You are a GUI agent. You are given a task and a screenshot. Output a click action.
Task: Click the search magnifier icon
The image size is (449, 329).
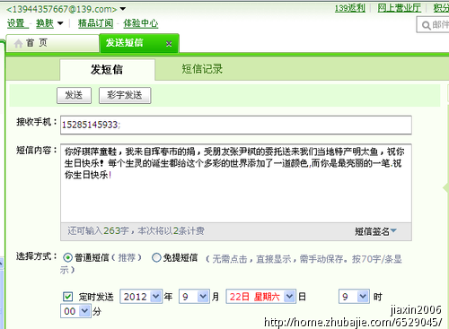coord(426,25)
